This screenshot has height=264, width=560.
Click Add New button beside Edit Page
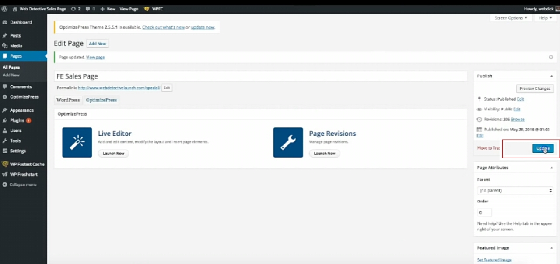tap(98, 44)
